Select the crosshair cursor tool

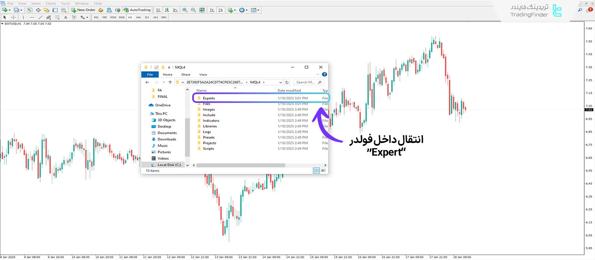click(x=13, y=17)
